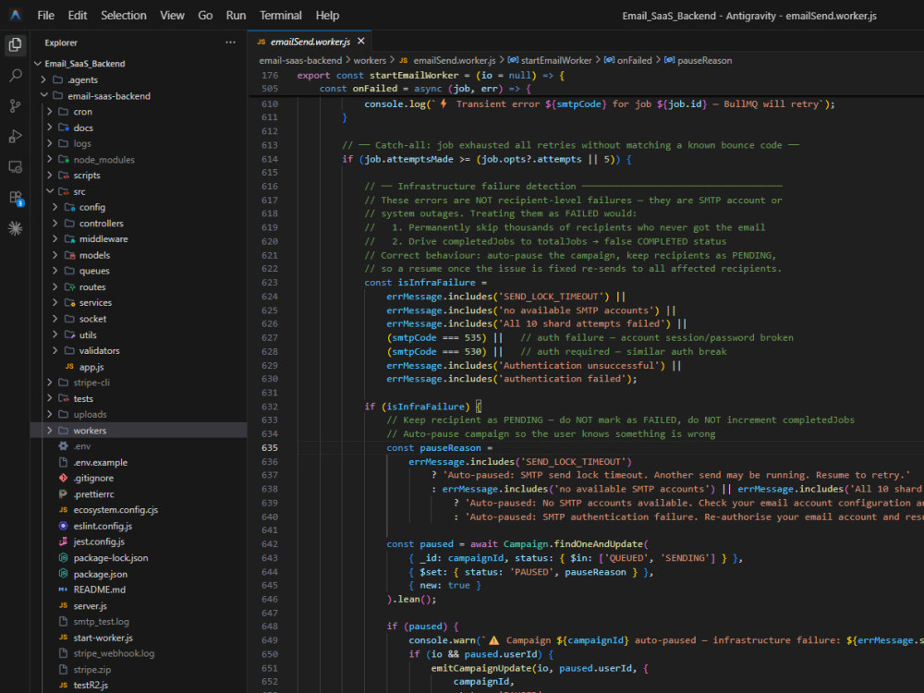Image resolution: width=924 pixels, height=693 pixels.
Task: Open the app.js file
Action: coord(91,367)
